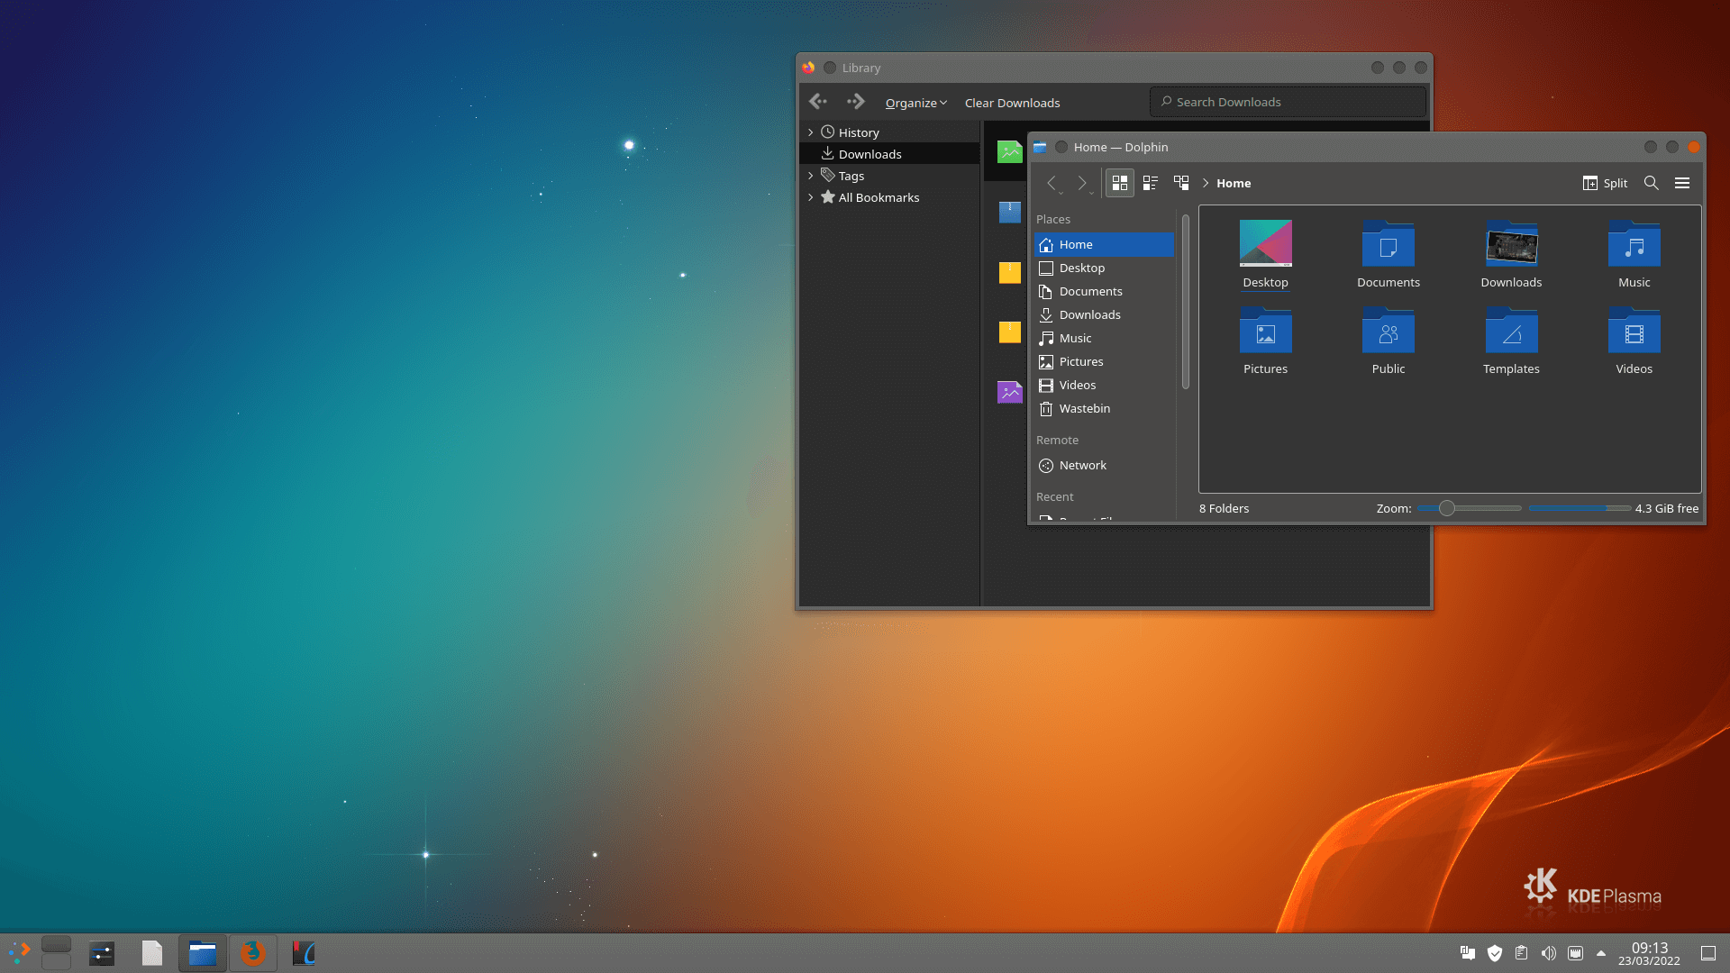This screenshot has width=1730, height=973.
Task: Expand the History section in Library sidebar
Action: 811,132
